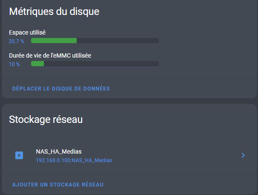Click the 35.7 % used space value

pos(17,41)
